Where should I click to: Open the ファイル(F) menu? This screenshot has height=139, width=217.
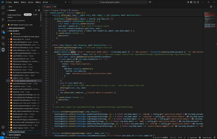8,2
